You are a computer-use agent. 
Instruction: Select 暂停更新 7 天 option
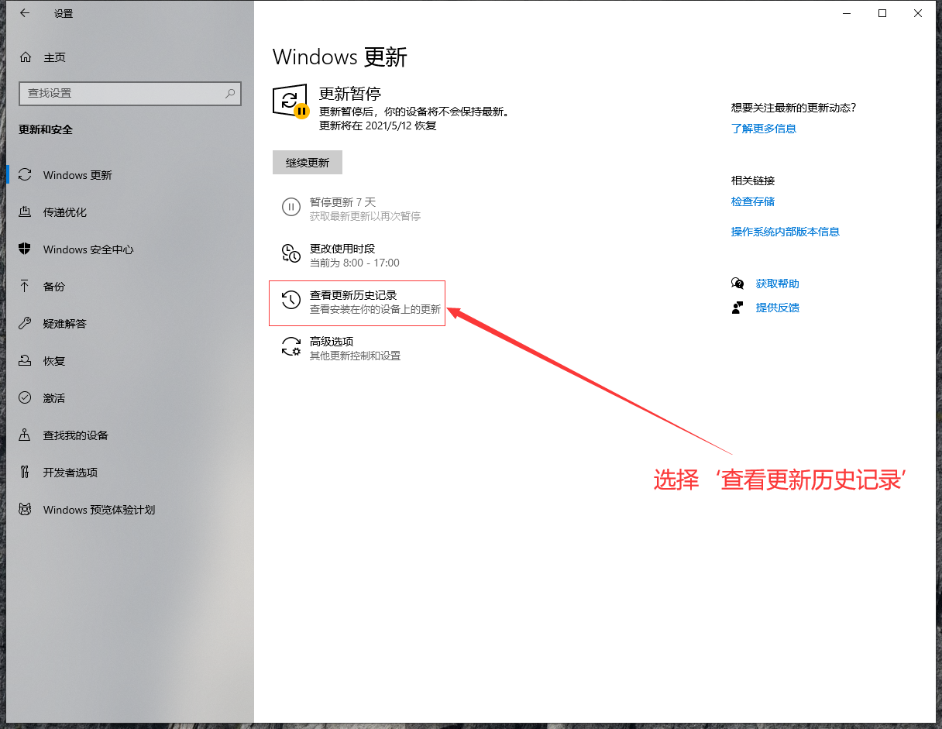pos(352,208)
